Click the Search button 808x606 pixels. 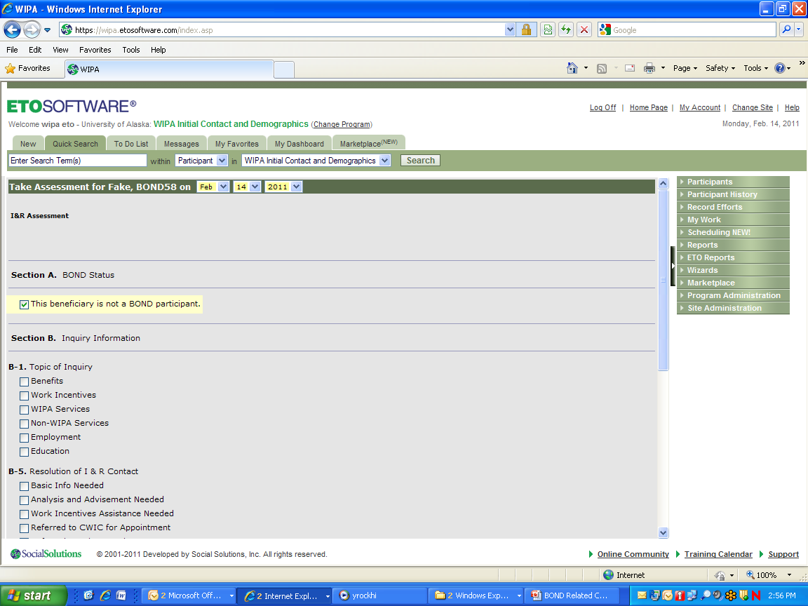point(421,160)
